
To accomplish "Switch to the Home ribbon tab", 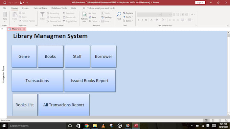I will click(x=15, y=8).
